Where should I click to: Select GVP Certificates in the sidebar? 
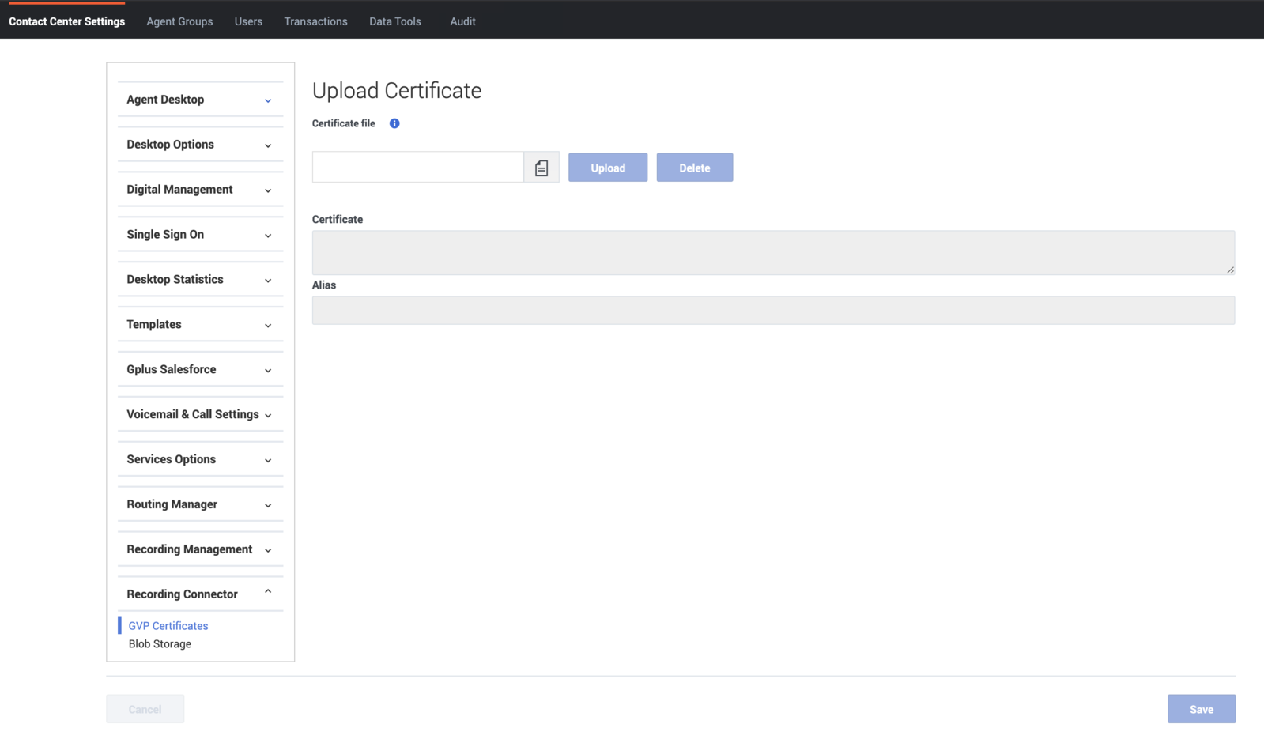point(168,626)
